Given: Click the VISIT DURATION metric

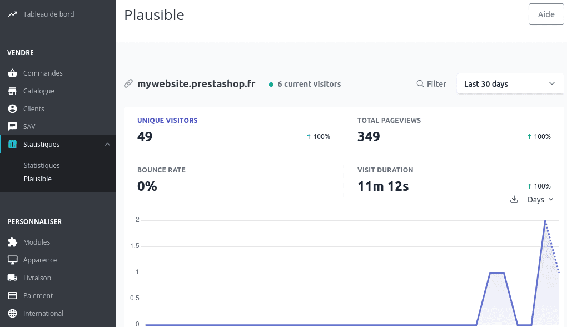Looking at the screenshot, I should (385, 170).
